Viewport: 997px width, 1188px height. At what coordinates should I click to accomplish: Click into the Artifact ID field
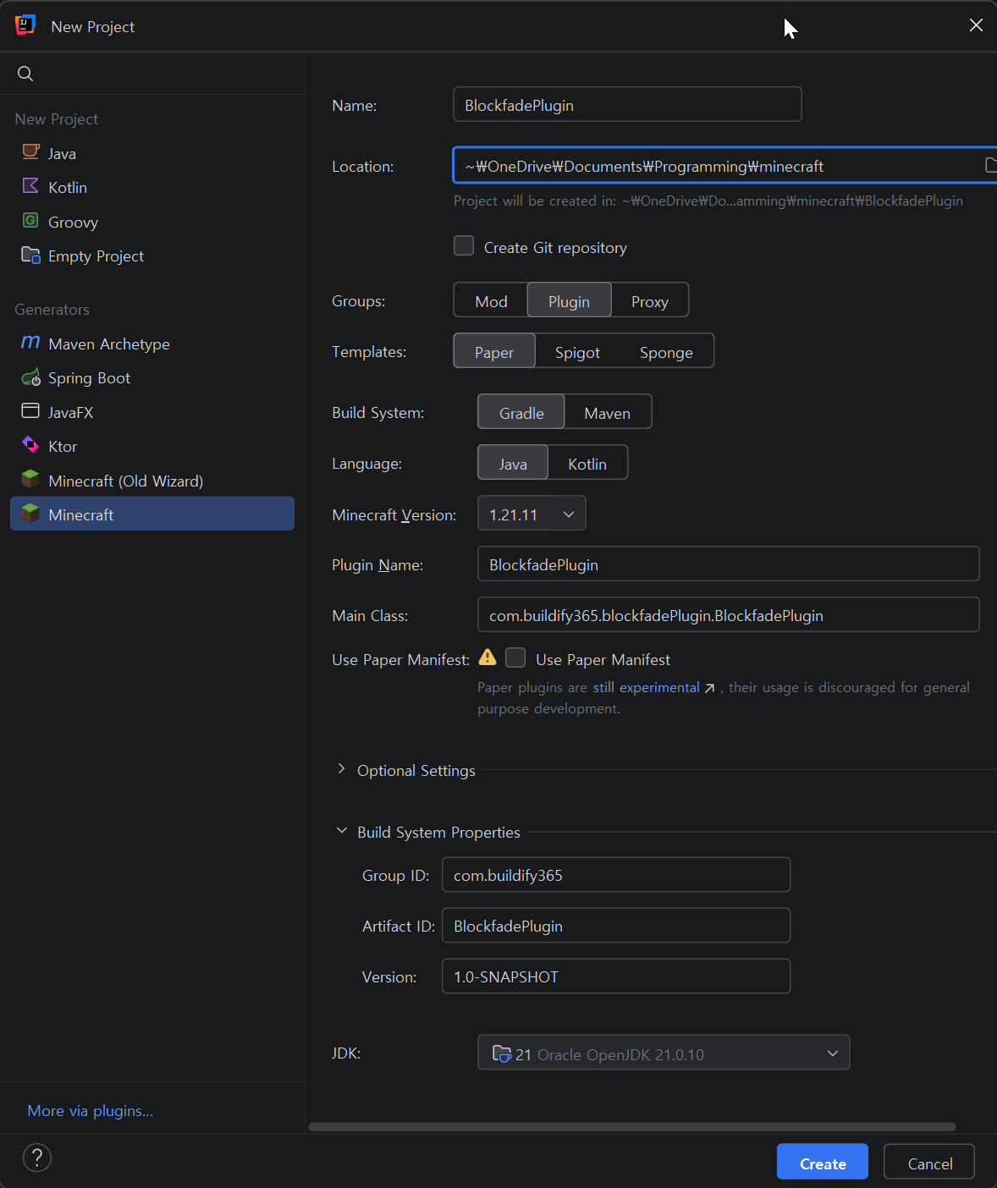(616, 925)
